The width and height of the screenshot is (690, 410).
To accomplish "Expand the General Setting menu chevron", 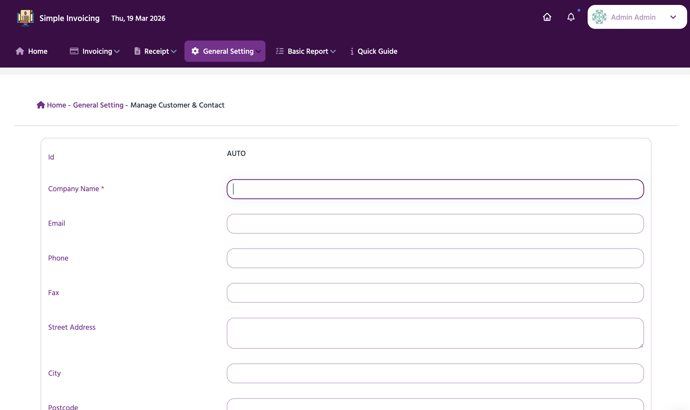I will (258, 51).
